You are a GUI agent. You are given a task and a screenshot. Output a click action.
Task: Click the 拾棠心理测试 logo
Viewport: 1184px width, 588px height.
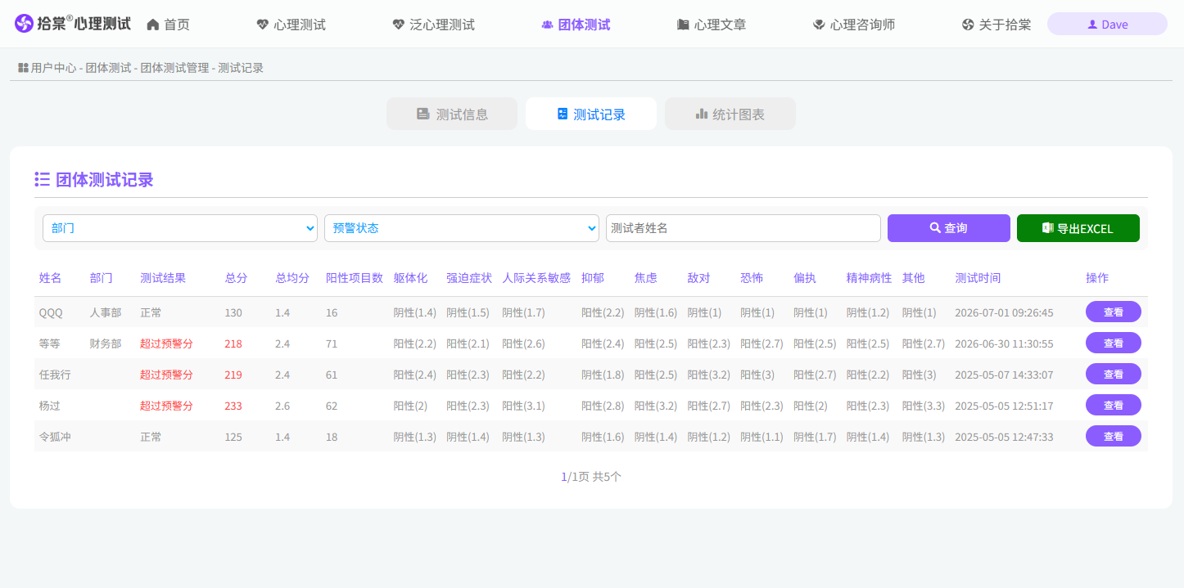click(x=73, y=24)
